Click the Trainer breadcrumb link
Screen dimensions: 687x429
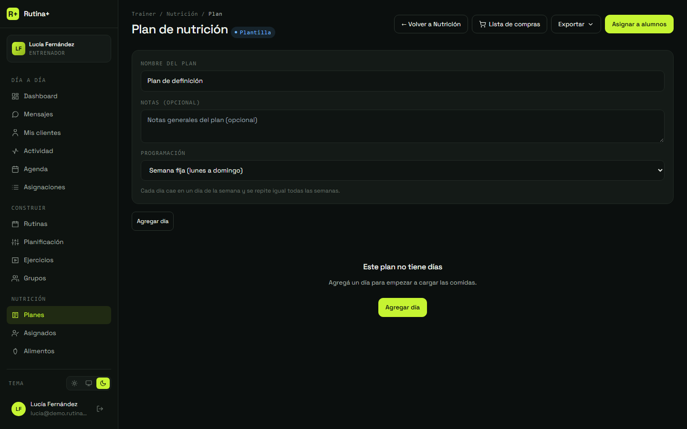coord(144,14)
